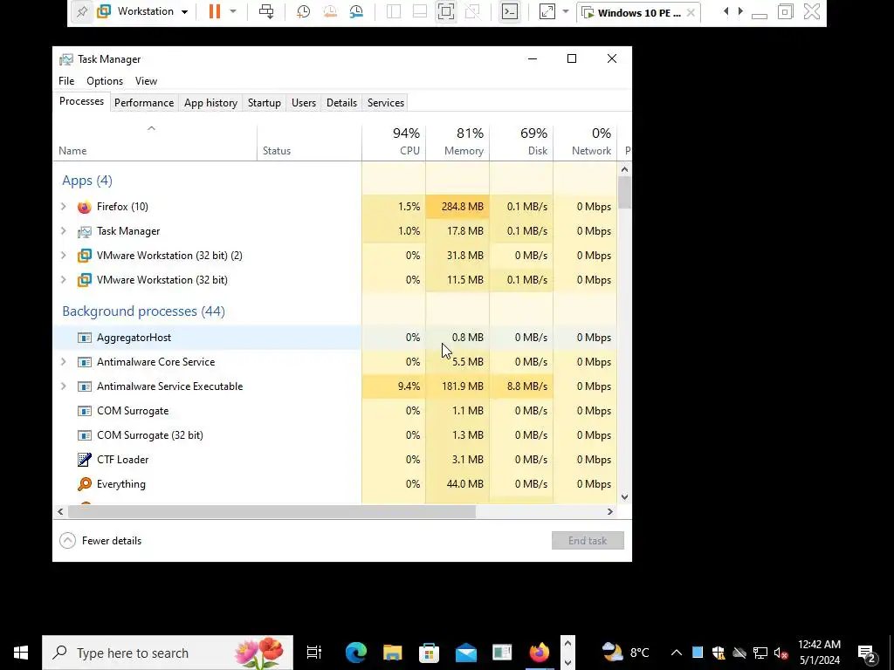Sort processes by CPU column header
894x670 pixels.
pos(394,141)
